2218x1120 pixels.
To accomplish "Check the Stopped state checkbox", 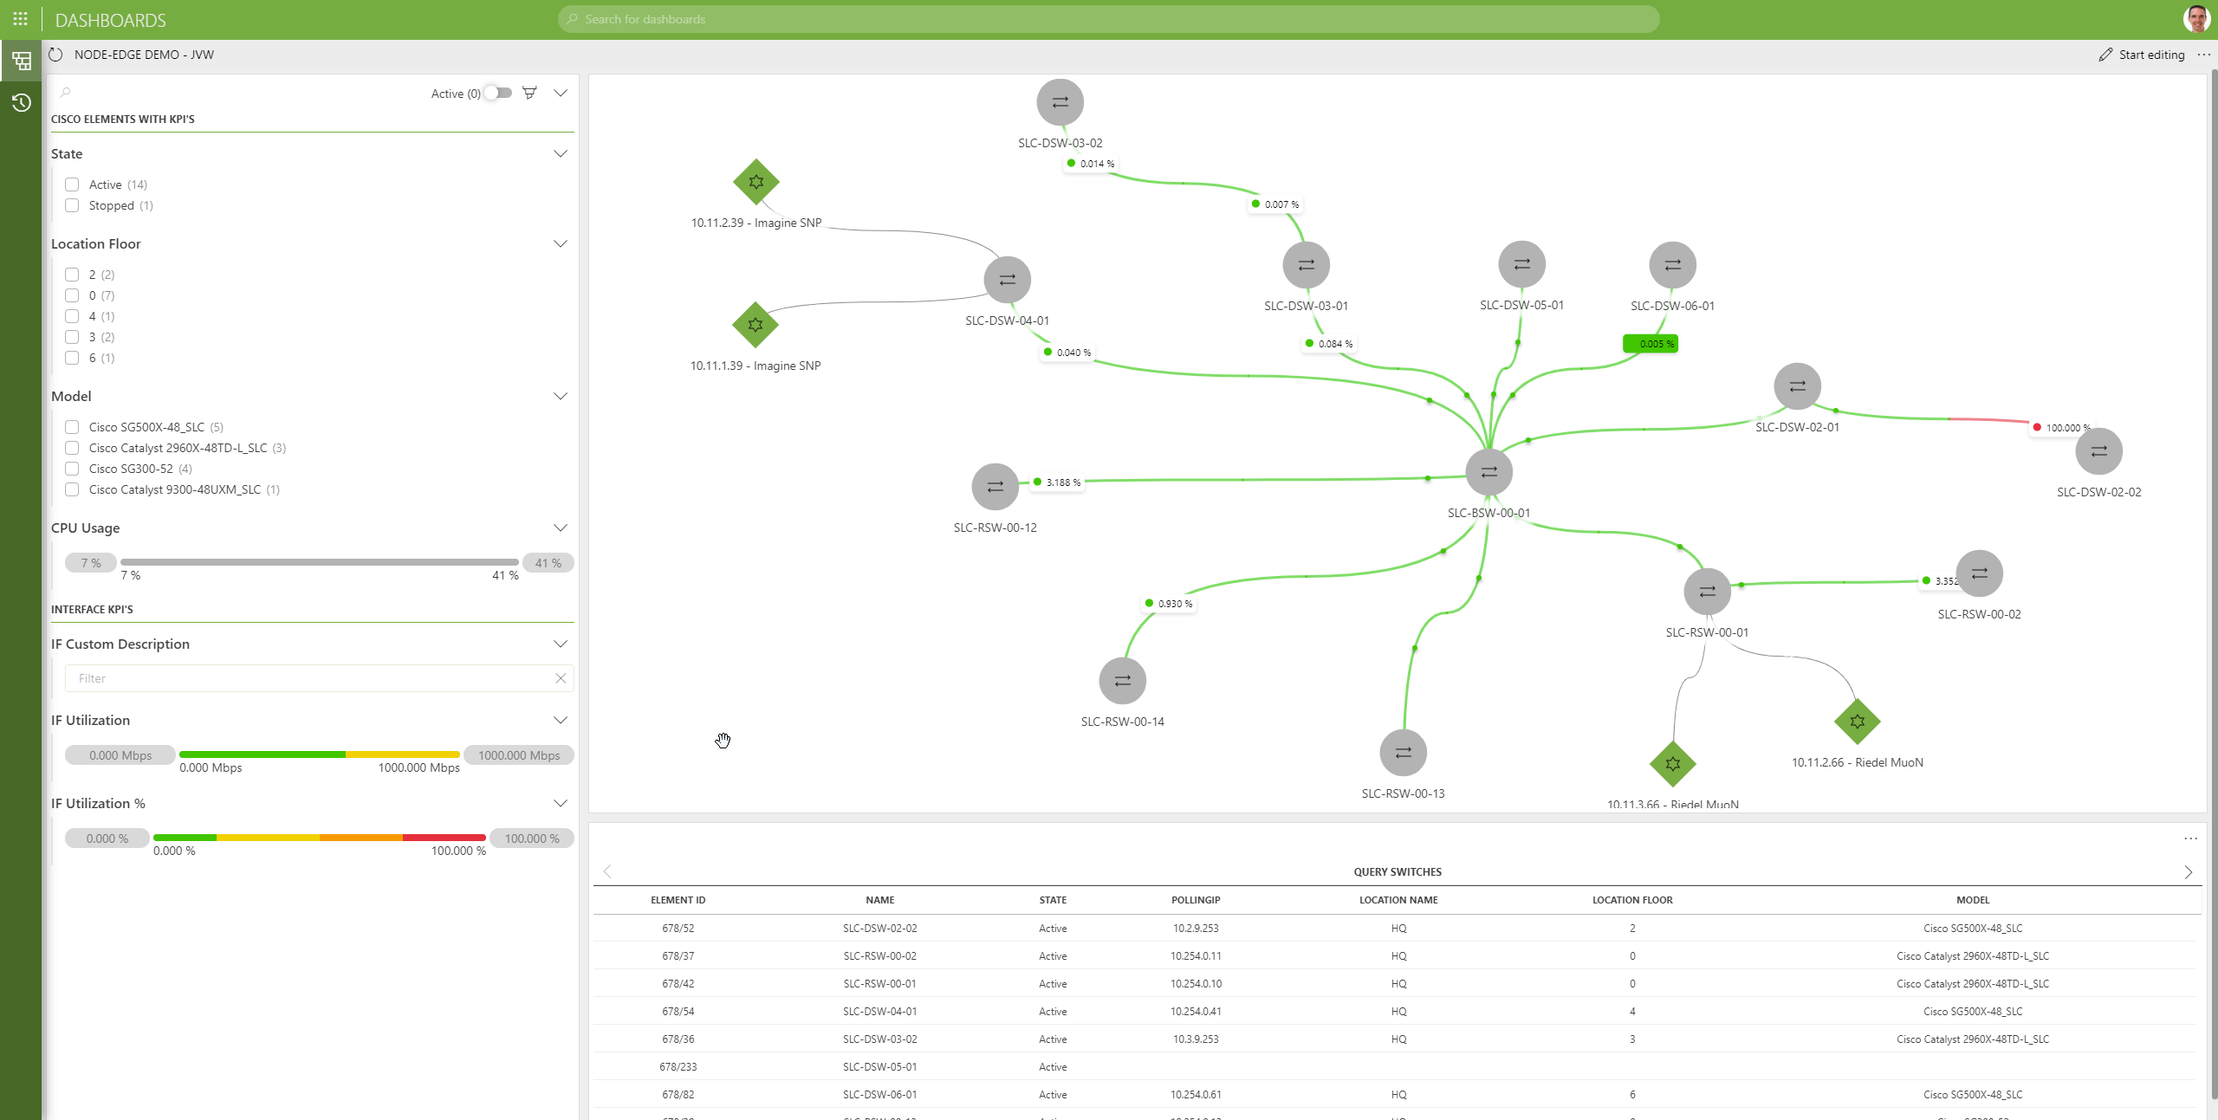I will [72, 205].
